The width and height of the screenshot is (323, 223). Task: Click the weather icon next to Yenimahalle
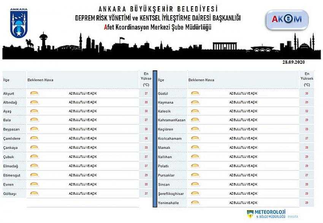pos(195,203)
